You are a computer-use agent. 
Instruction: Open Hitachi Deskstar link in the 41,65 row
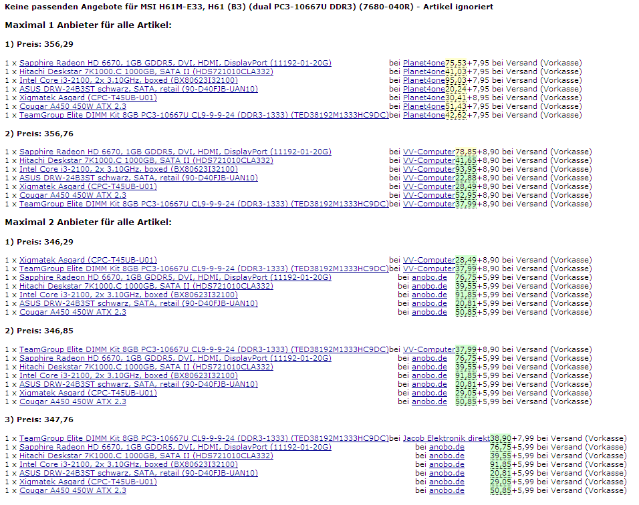[x=146, y=160]
